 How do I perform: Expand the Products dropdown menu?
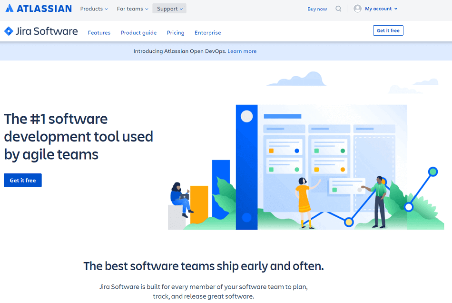pos(94,9)
